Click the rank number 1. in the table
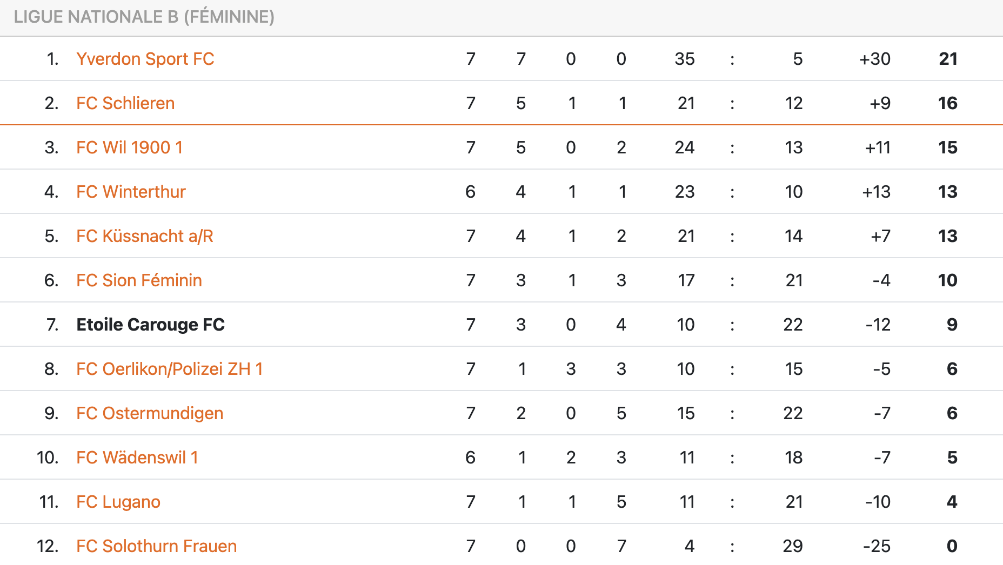The image size is (1003, 565). point(52,59)
